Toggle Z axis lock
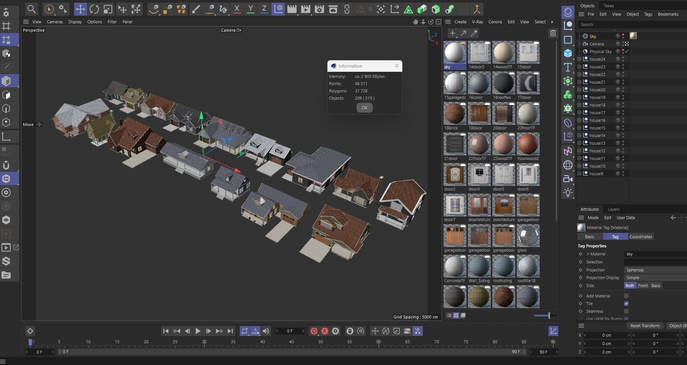Screen dimensions: 687x365 [x=264, y=9]
